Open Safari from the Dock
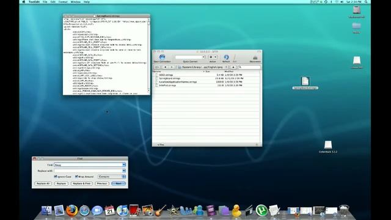Viewport: 391px width, 220px height. 84,210
